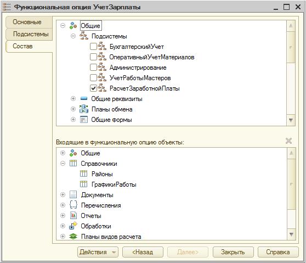Image resolution: width=306 pixels, height=263 pixels.
Task: Select the Общие формы label
Action: click(112, 120)
